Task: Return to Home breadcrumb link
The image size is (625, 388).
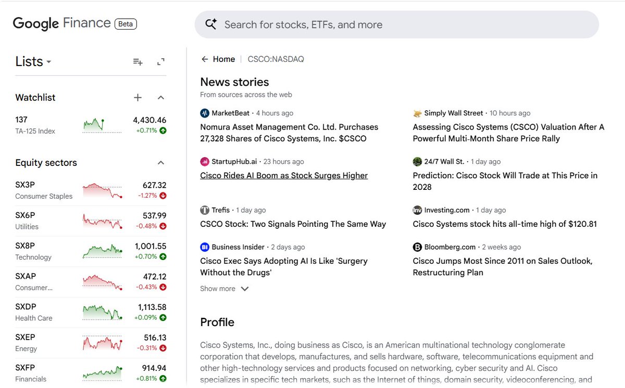Action: pyautogui.click(x=224, y=59)
